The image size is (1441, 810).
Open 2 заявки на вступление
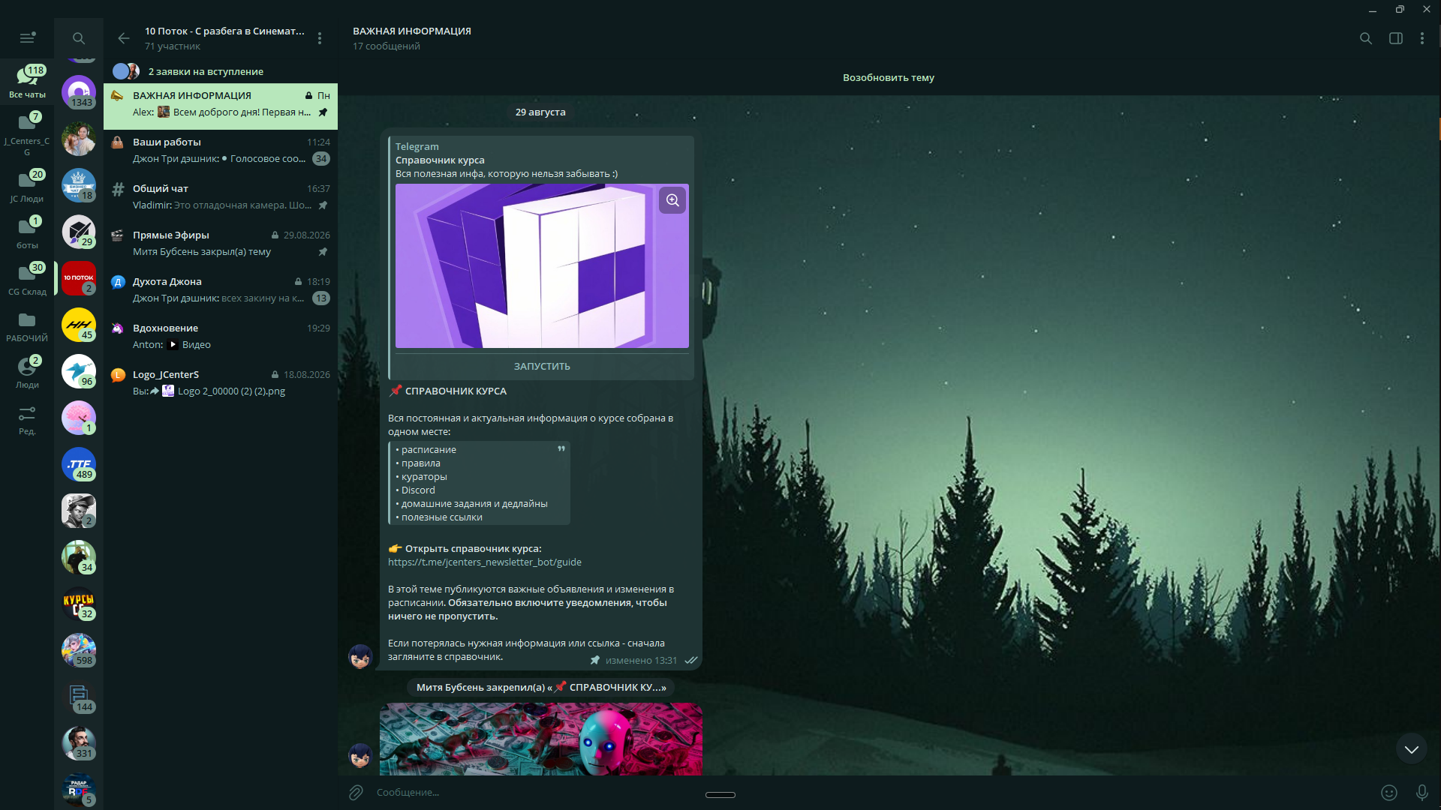coord(221,71)
